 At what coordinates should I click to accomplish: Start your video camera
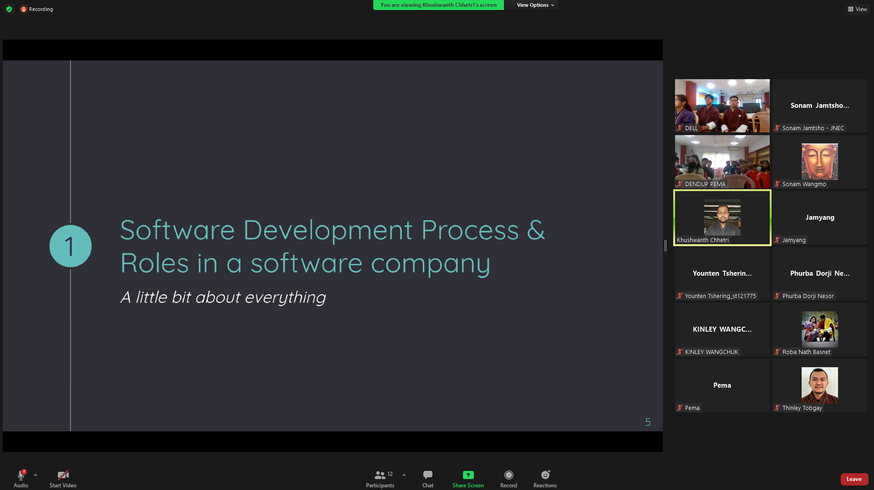click(x=62, y=478)
